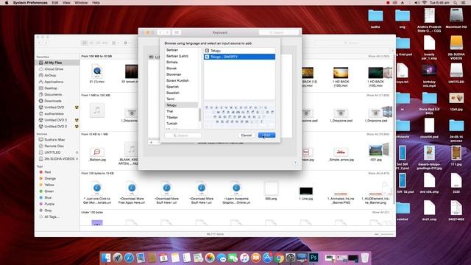Click Keyboard window forward arrow
Image resolution: width=471 pixels, height=265 pixels.
point(167,32)
